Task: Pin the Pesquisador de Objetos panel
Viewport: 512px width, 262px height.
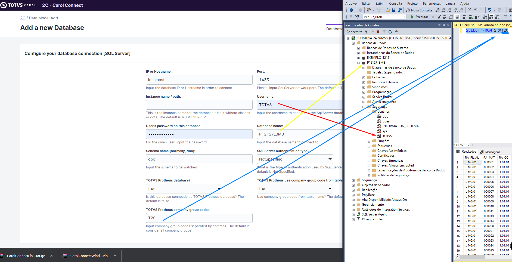Action: (x=444, y=25)
